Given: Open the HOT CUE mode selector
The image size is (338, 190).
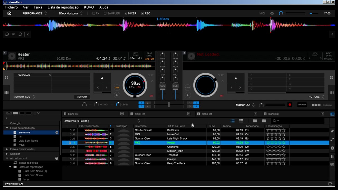Looking at the screenshot, I should (x=316, y=97).
